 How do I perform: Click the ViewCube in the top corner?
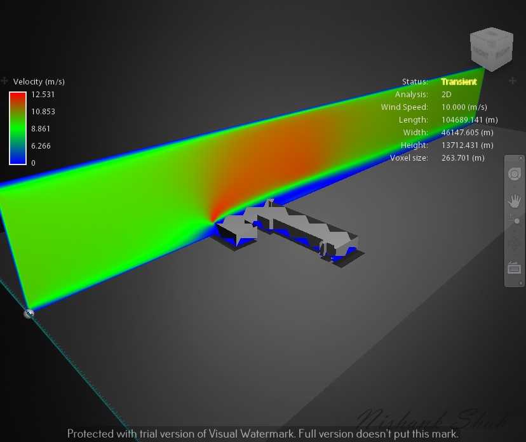click(x=492, y=50)
